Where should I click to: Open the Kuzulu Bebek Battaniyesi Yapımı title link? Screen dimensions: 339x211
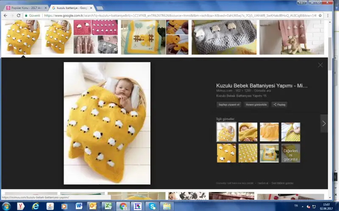pyautogui.click(x=261, y=86)
